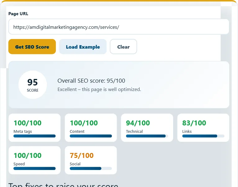Image resolution: width=238 pixels, height=187 pixels.
Task: Click the Links progress bar
Action: point(203,136)
